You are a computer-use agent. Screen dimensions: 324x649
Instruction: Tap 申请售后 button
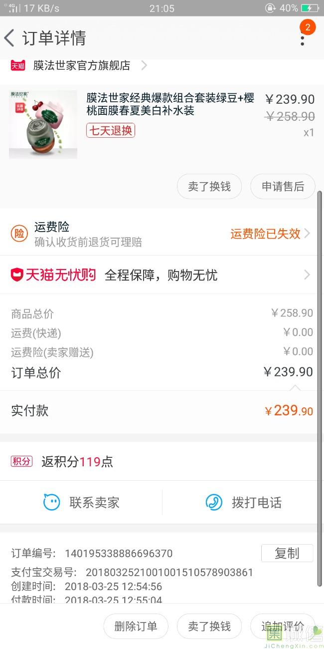[x=283, y=187]
